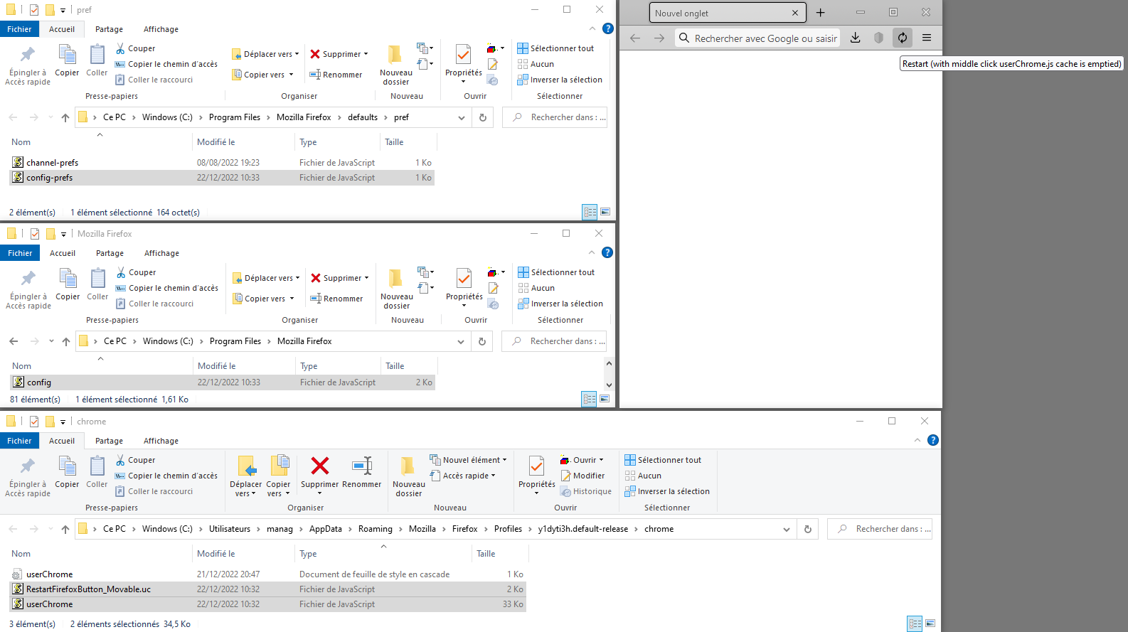
Task: Switch pref window to large icons view
Action: [x=605, y=212]
